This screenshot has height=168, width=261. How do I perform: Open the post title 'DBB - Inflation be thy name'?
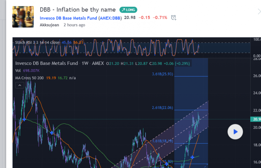(x=78, y=10)
